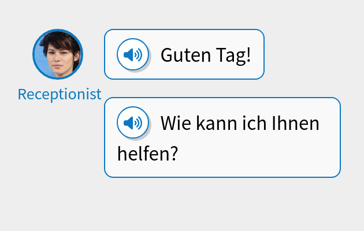Click the letter "R" in Receptionist
The width and height of the screenshot is (364, 231).
pos(22,94)
